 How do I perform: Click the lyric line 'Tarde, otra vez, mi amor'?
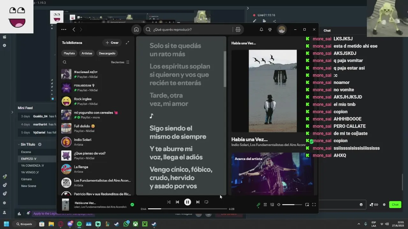(169, 100)
